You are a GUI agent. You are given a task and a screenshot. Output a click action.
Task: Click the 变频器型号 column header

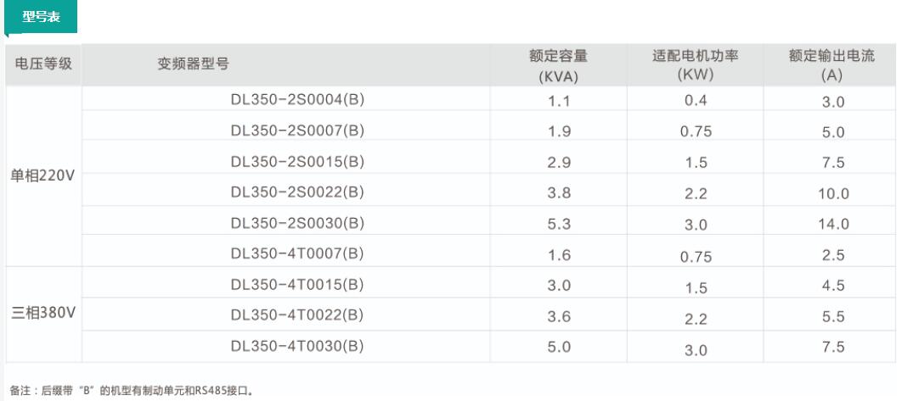[x=193, y=65]
